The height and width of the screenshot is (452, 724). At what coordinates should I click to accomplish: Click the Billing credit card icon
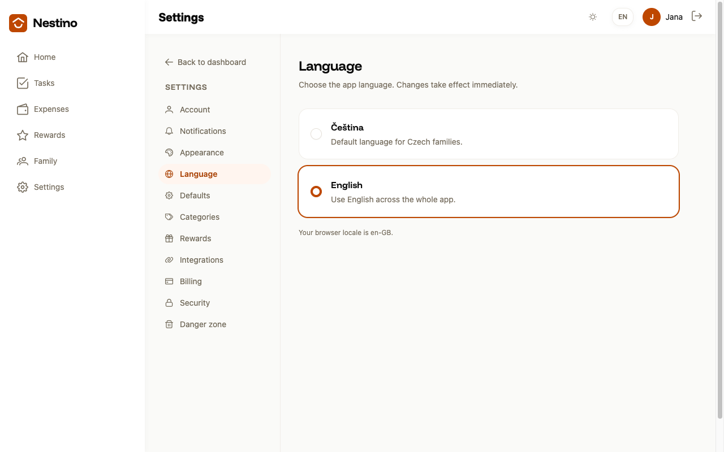click(169, 281)
